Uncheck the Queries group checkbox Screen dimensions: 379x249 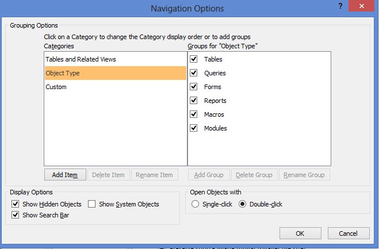[x=194, y=73]
